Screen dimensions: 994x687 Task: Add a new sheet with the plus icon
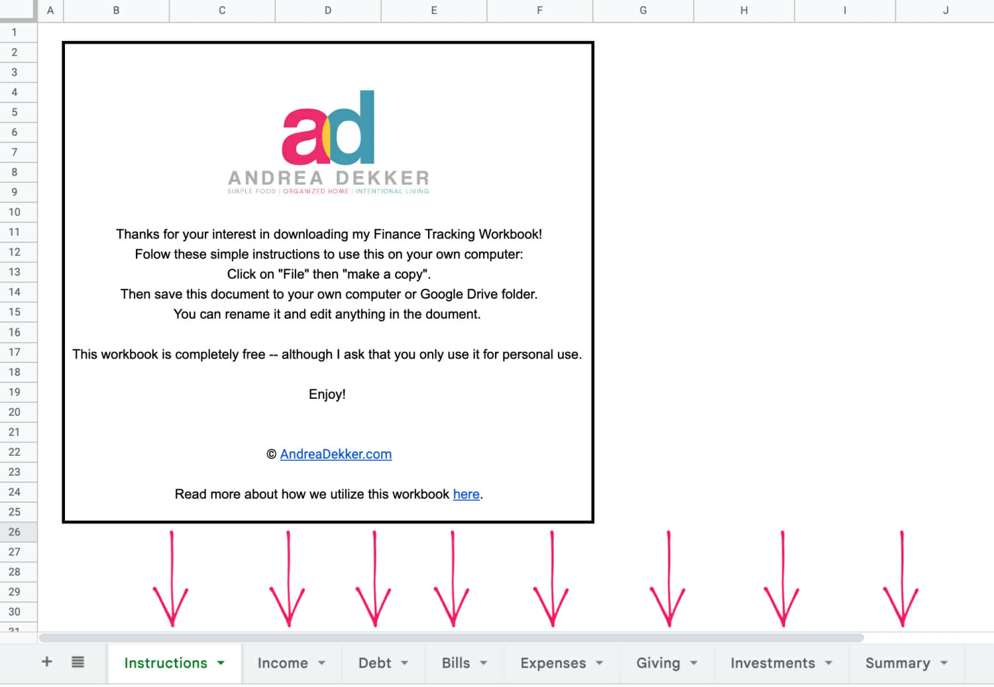pos(47,661)
